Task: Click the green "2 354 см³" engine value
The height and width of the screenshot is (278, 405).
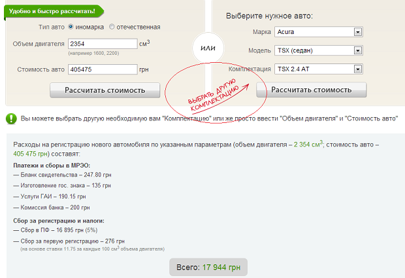Action: coord(308,144)
